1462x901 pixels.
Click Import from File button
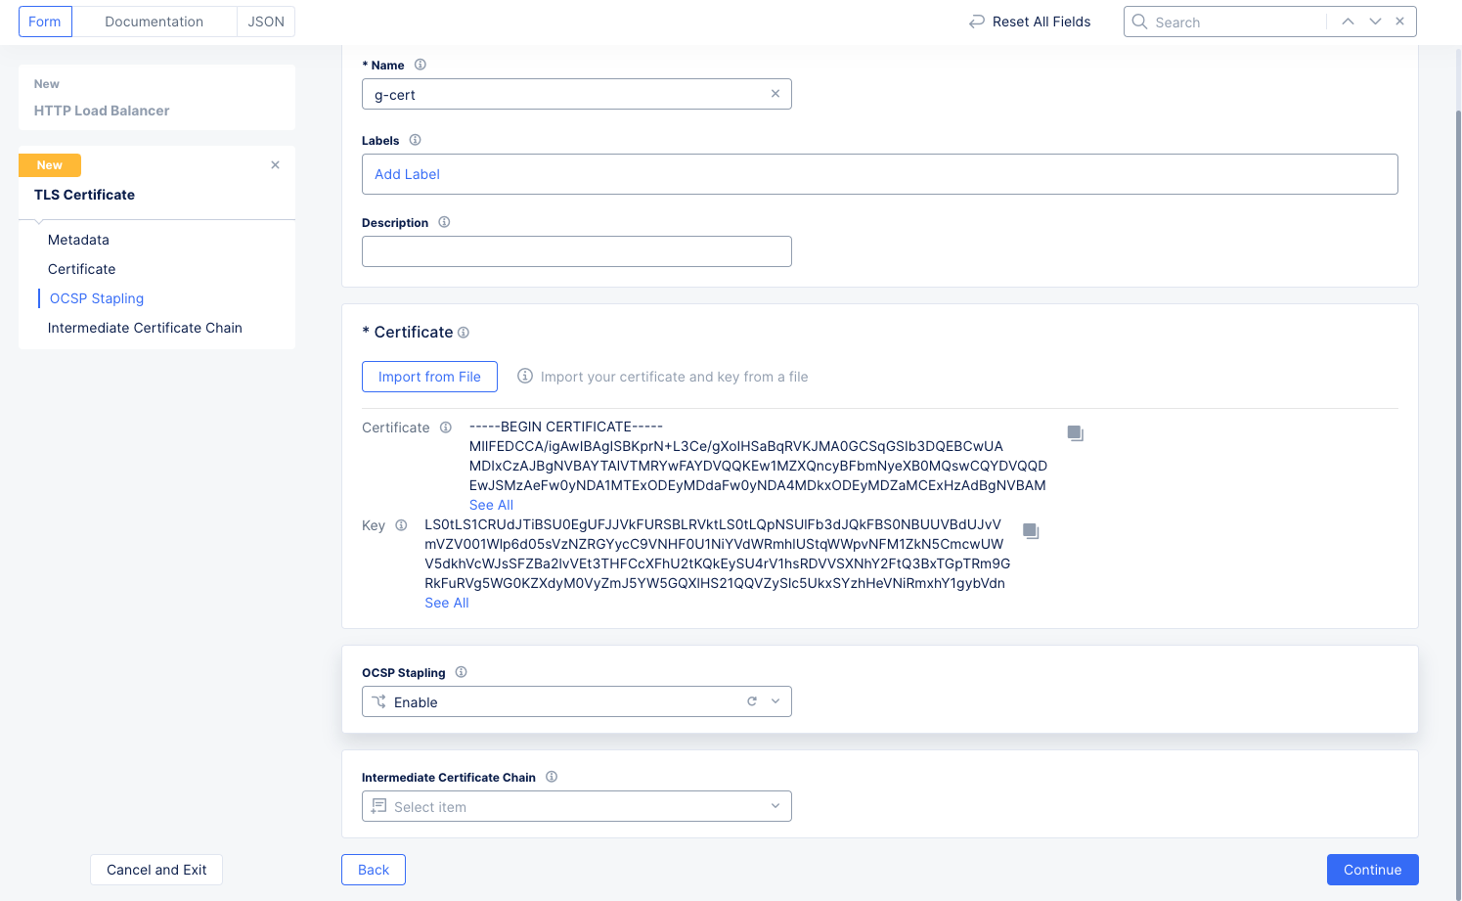429,376
